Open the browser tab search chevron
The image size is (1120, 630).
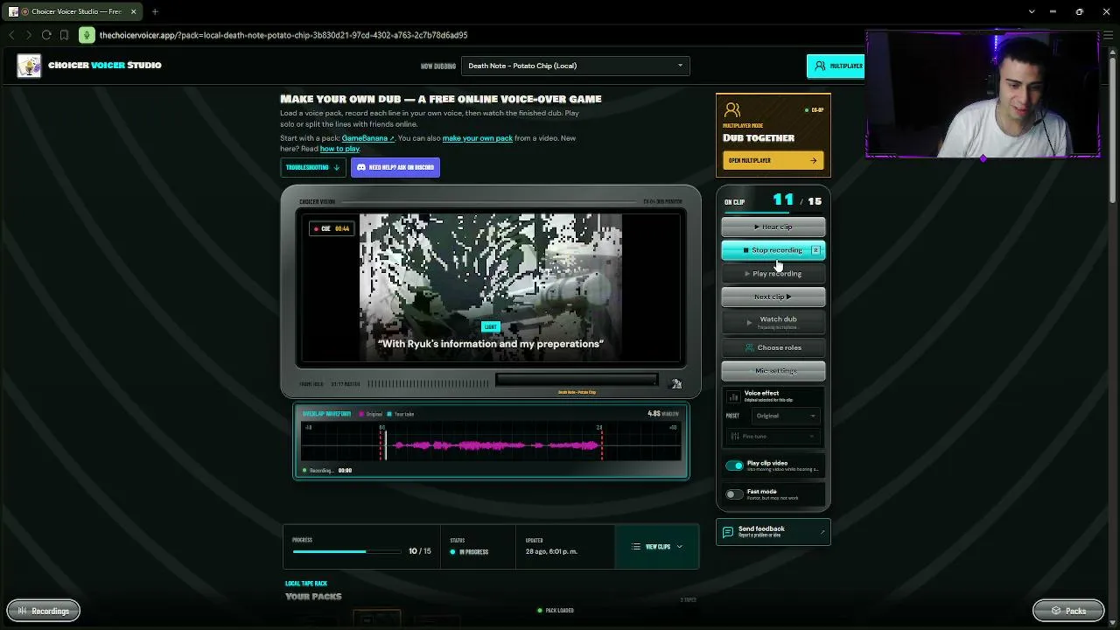click(x=1032, y=11)
